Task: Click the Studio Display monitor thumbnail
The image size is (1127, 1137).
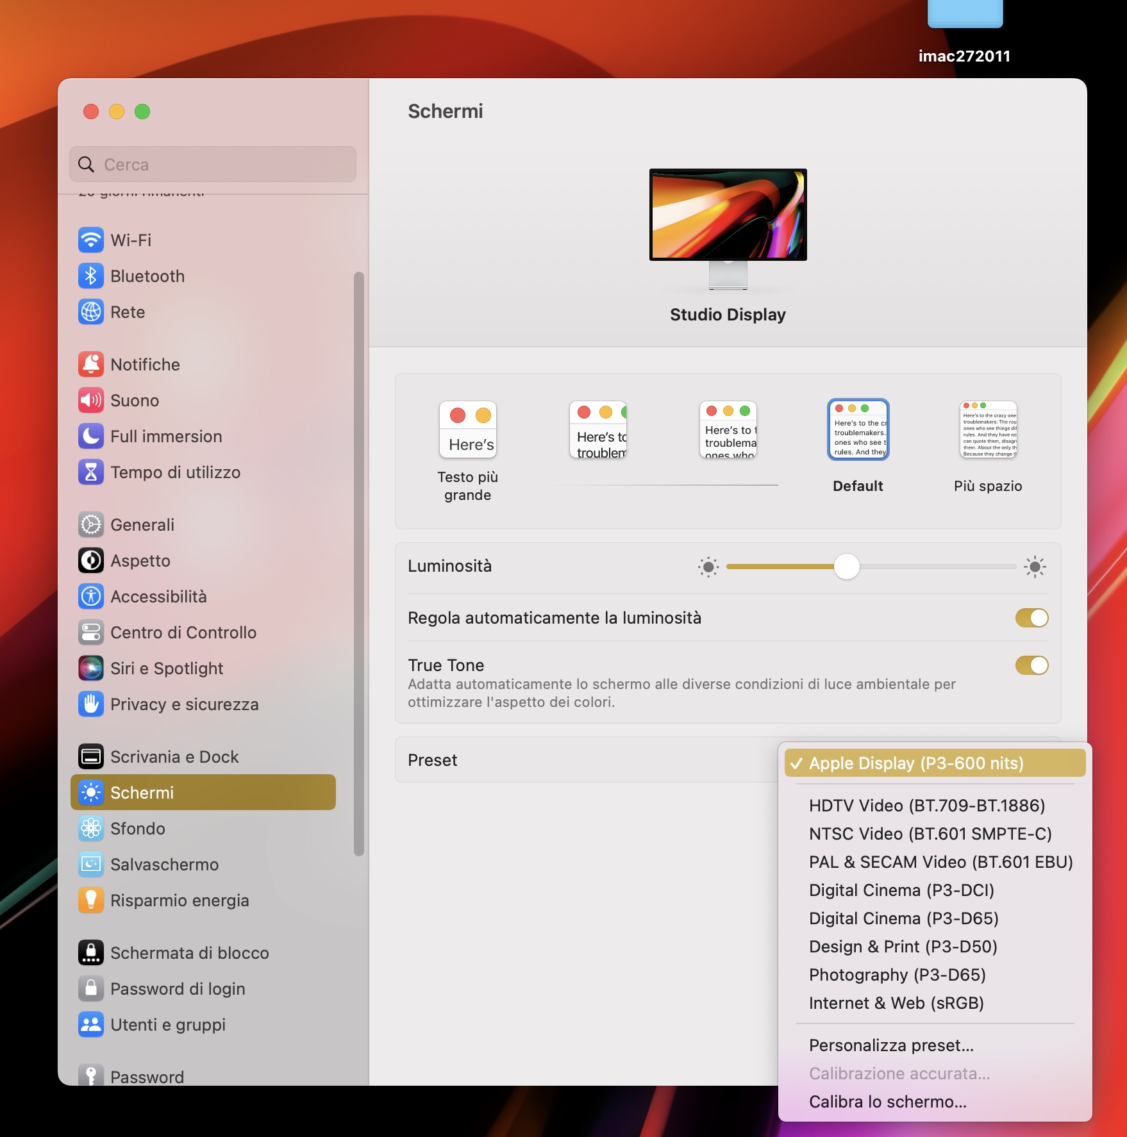Action: click(x=728, y=229)
